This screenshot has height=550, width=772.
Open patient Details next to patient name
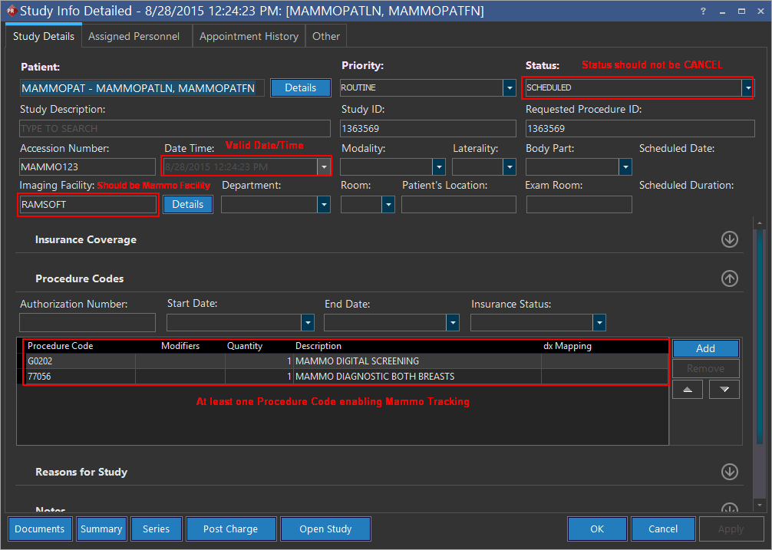pos(300,87)
